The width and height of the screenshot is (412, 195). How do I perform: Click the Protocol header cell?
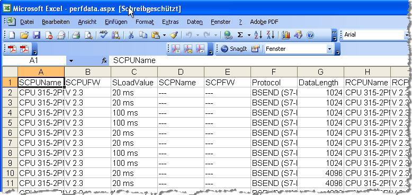[x=274, y=83]
